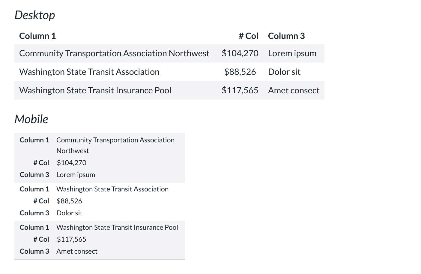This screenshot has width=421, height=274.
Task: Select the $88,526 value in mobile layout
Action: 70,201
